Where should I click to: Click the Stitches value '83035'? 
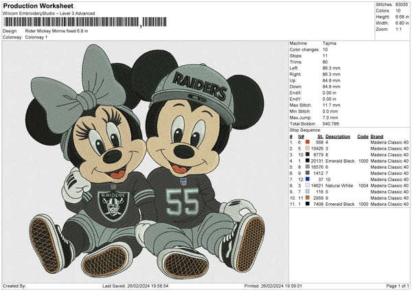click(x=402, y=5)
